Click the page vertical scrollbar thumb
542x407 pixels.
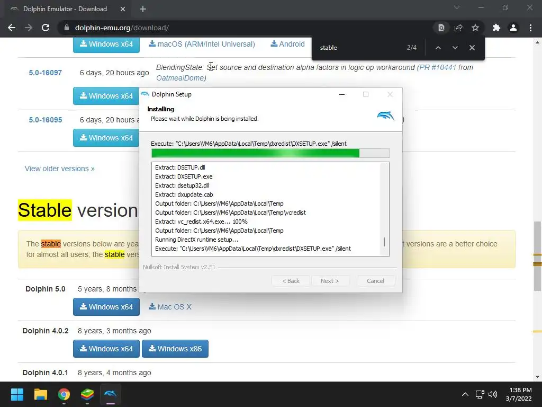click(x=537, y=256)
